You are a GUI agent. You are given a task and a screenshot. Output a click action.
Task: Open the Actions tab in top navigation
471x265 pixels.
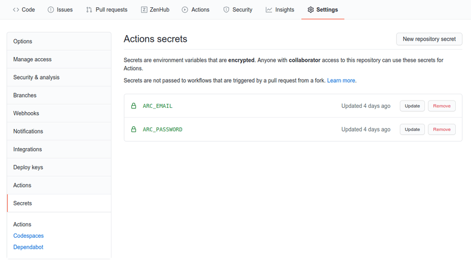[196, 9]
